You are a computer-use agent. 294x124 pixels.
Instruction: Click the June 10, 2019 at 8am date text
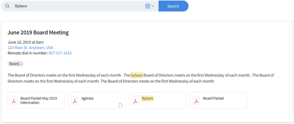point(26,42)
